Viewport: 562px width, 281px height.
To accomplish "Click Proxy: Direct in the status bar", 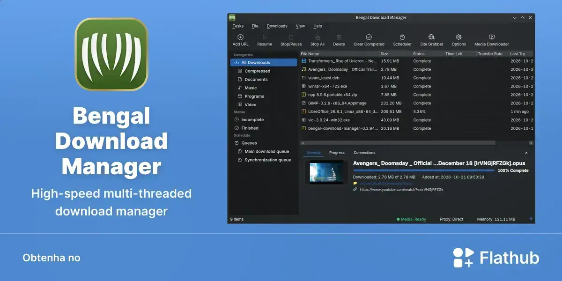I will click(451, 219).
